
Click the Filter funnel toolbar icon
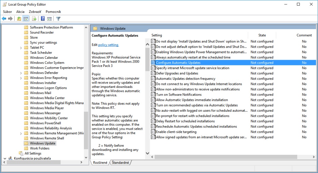pyautogui.click(x=58, y=19)
